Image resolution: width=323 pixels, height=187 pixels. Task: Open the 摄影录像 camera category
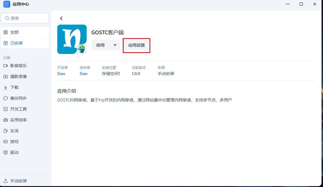point(18,76)
